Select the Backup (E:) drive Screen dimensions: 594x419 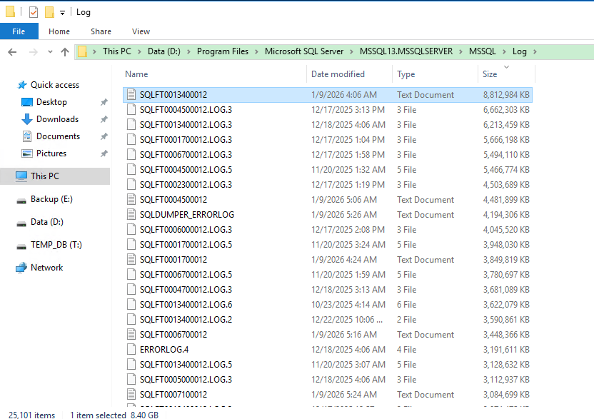coord(51,199)
